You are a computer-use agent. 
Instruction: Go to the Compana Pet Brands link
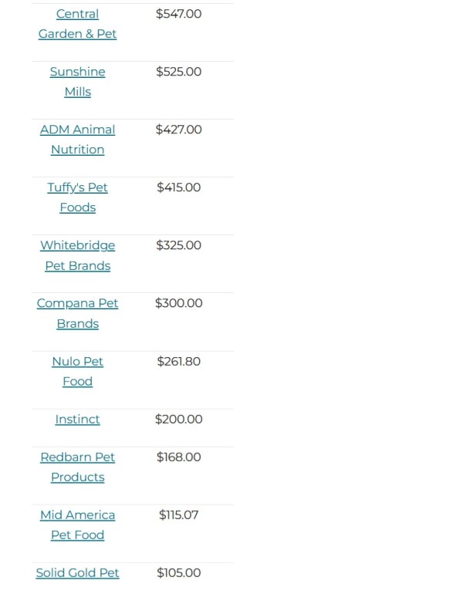click(77, 313)
